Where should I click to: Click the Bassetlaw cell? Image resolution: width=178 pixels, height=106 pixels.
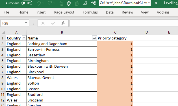(62, 55)
